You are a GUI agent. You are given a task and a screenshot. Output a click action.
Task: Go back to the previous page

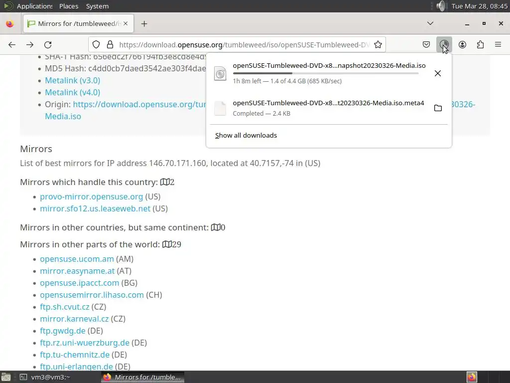12,44
